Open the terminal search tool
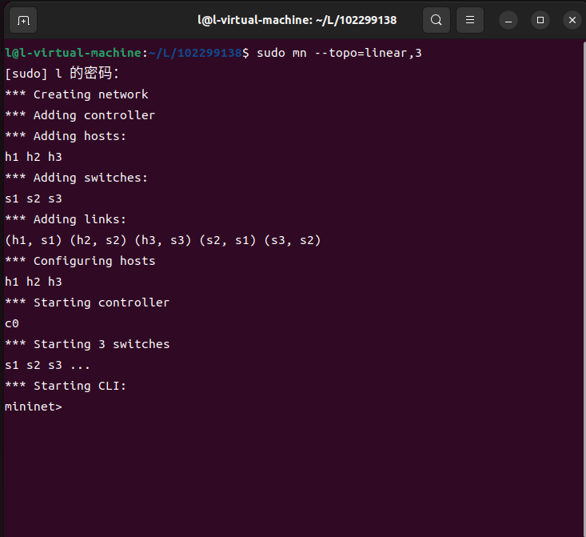Screen dimensions: 586x537 click(436, 20)
